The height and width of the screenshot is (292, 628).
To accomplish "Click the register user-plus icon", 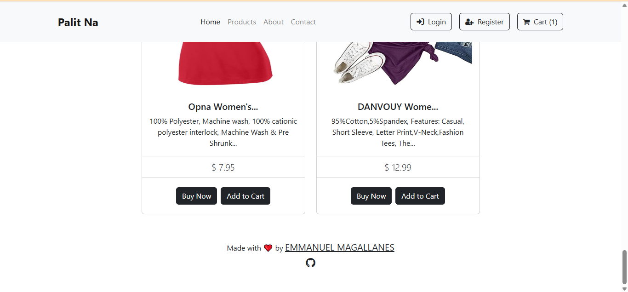I will tap(469, 22).
